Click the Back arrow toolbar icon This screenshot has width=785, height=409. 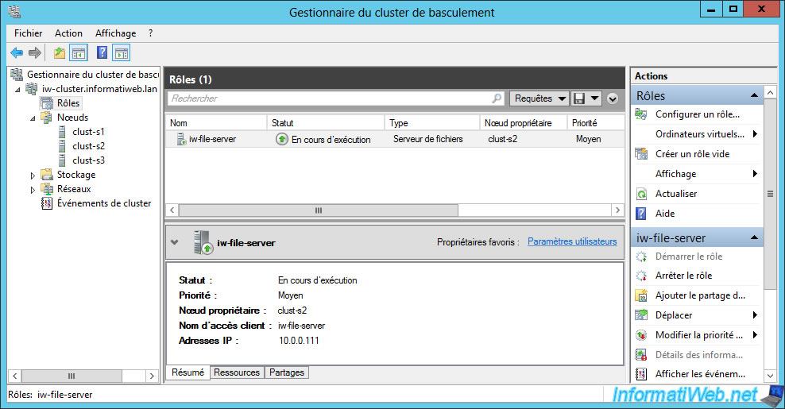[x=17, y=53]
